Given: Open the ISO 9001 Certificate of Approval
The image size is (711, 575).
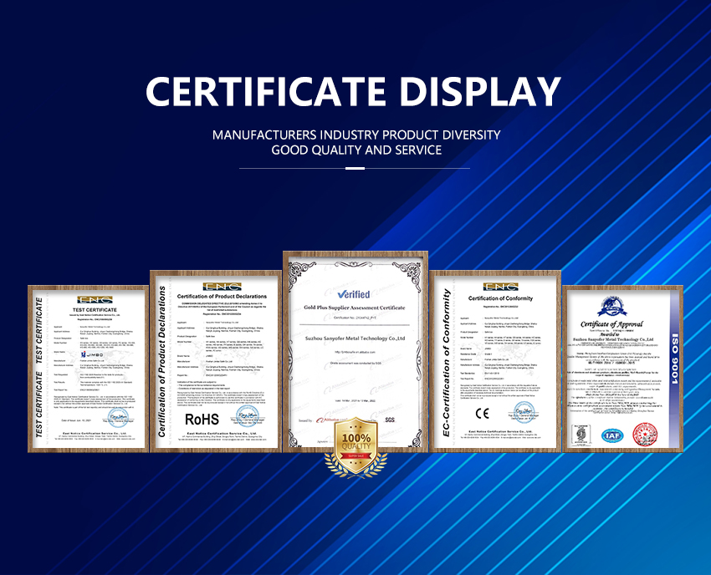Looking at the screenshot, I should (622, 368).
